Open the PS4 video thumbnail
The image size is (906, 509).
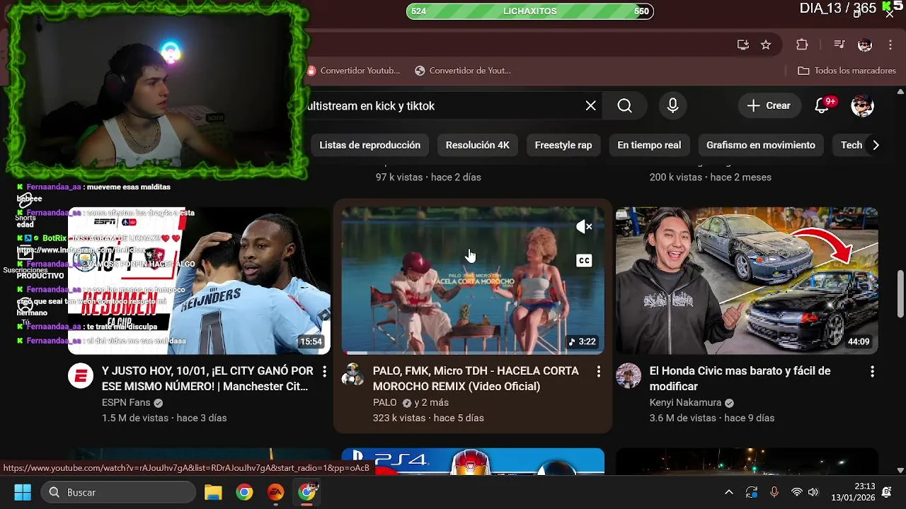(x=473, y=461)
